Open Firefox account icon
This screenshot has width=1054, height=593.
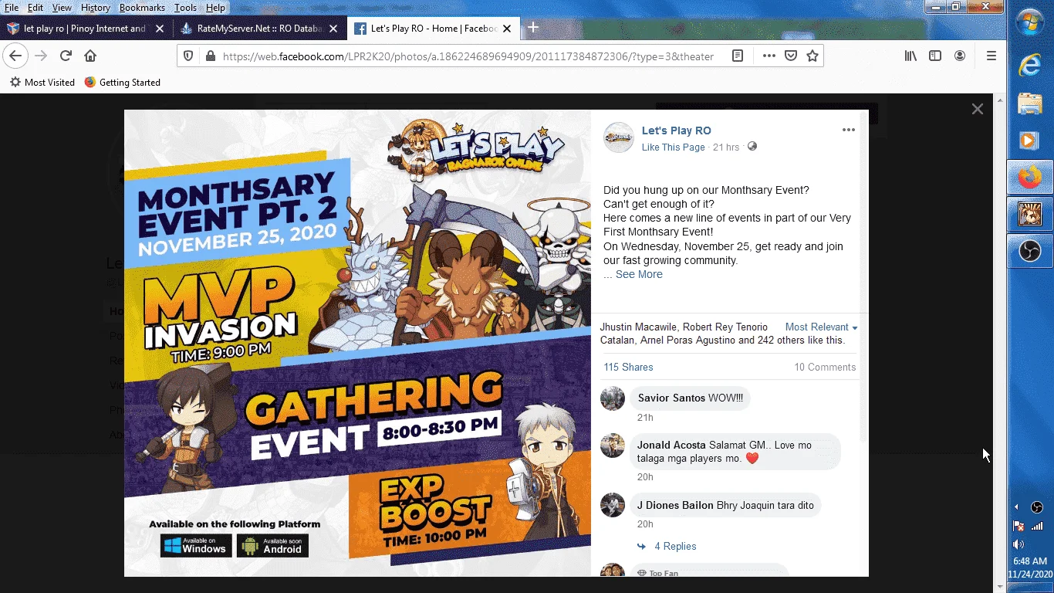click(960, 56)
